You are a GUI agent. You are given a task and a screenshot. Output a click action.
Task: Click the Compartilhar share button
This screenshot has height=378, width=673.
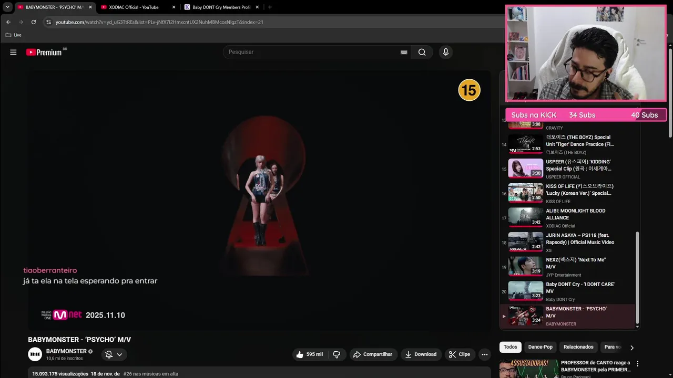click(x=373, y=354)
